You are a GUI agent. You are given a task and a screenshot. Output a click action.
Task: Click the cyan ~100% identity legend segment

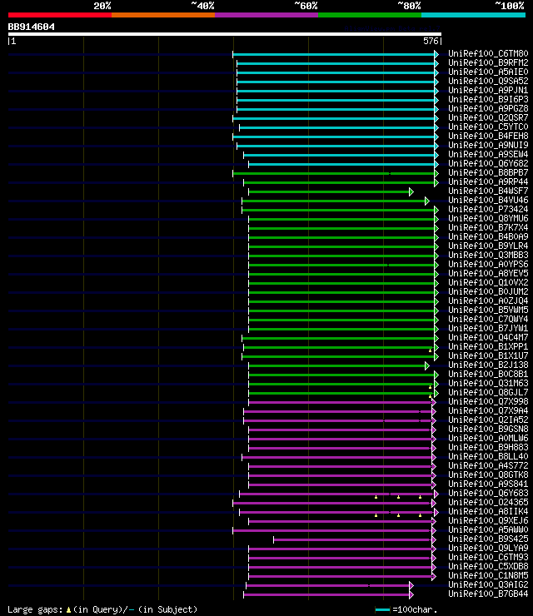point(473,15)
